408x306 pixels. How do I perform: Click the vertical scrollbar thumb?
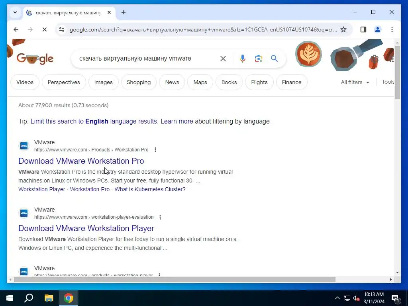397,73
